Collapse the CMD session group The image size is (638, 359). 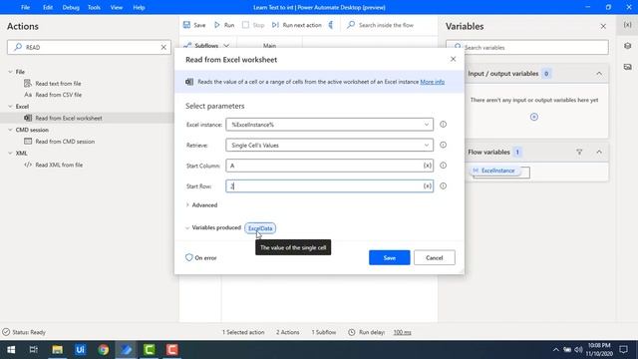pyautogui.click(x=10, y=130)
